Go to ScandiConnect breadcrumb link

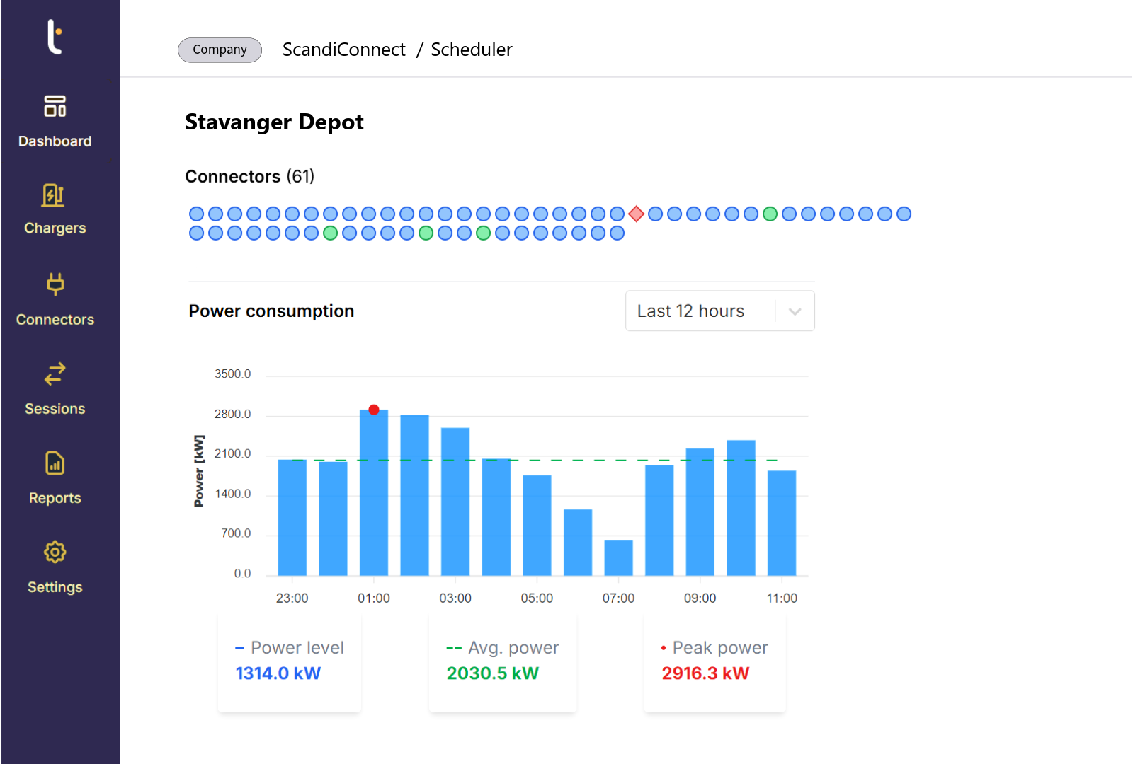pos(343,50)
